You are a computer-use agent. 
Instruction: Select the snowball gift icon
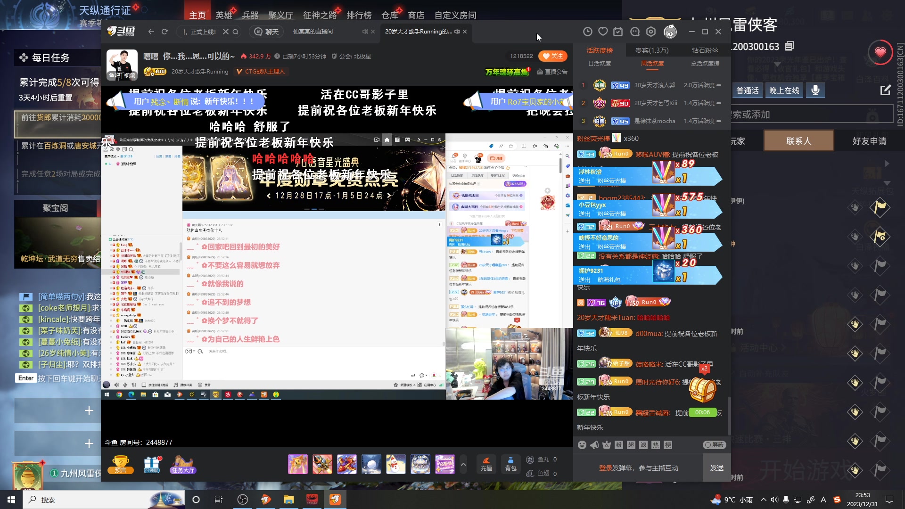pyautogui.click(x=371, y=464)
